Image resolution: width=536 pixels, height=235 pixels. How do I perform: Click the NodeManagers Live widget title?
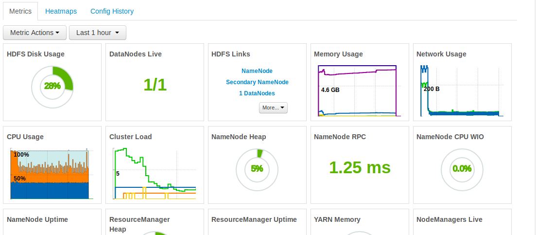pyautogui.click(x=450, y=219)
